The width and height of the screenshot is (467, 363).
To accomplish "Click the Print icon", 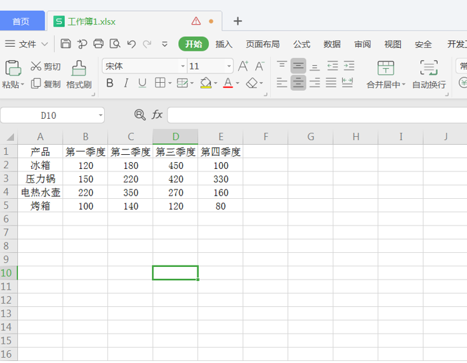I will pyautogui.click(x=98, y=44).
